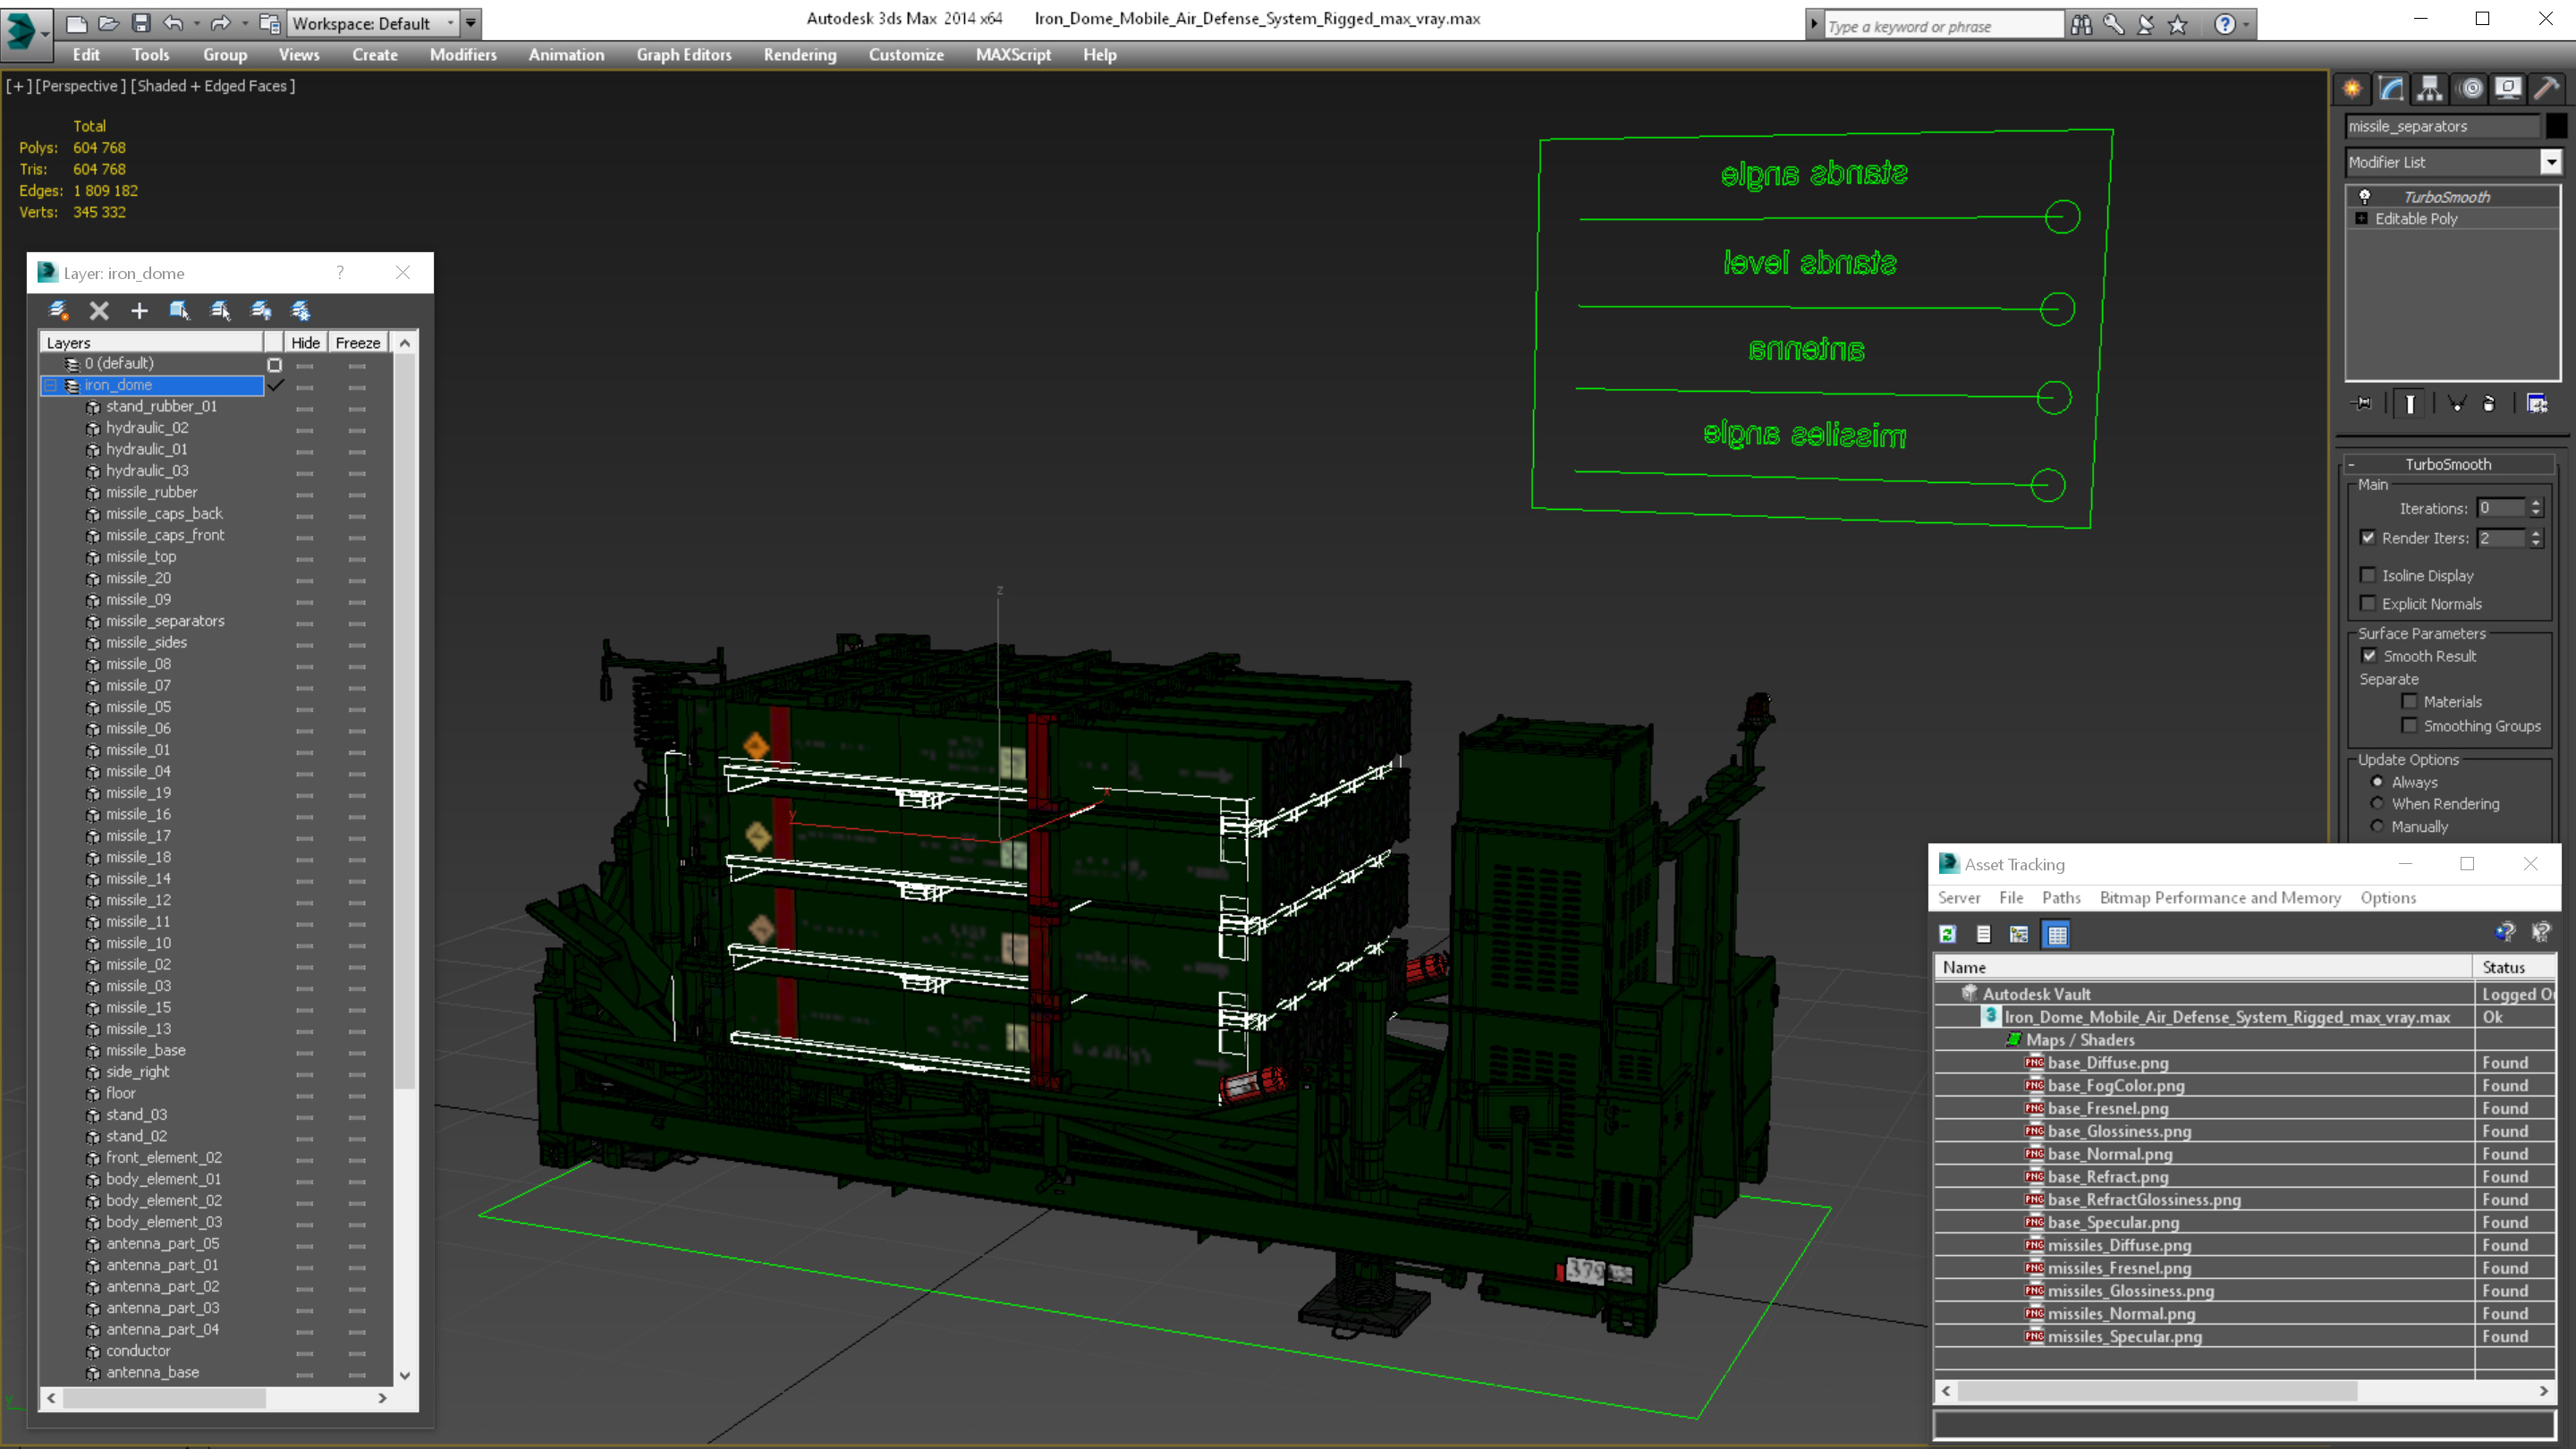The image size is (2576, 1449).
Task: Click Remove Modifier trash icon
Action: pos(2489,404)
